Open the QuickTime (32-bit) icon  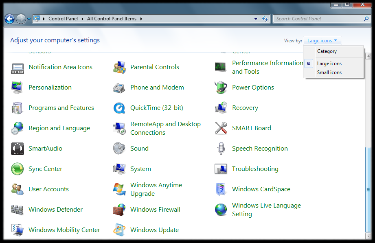pyautogui.click(x=119, y=108)
